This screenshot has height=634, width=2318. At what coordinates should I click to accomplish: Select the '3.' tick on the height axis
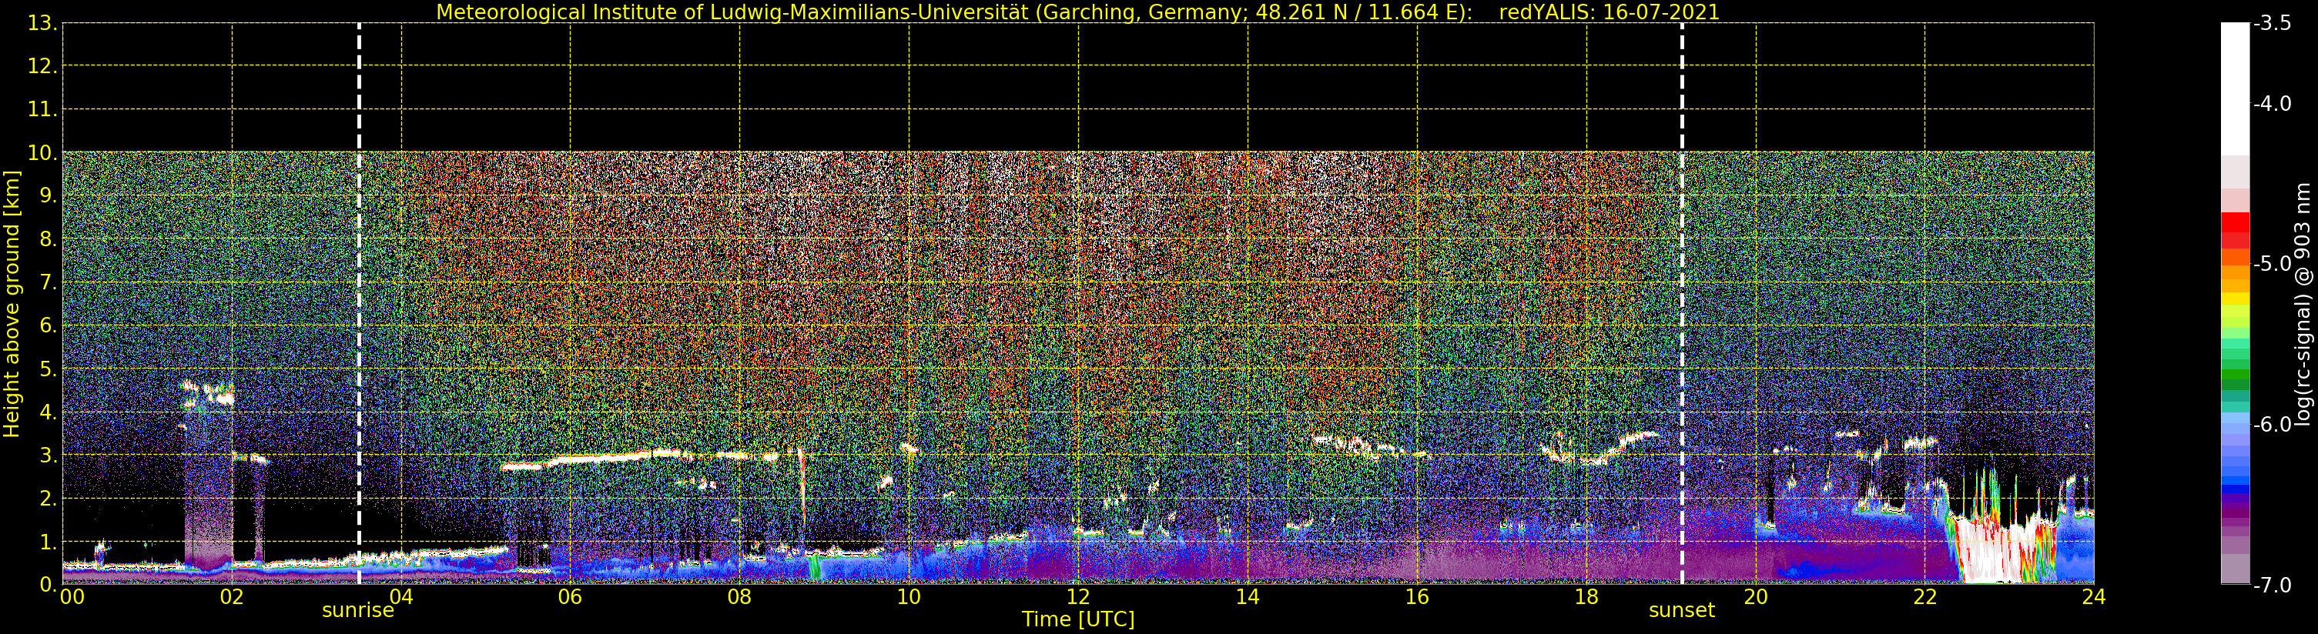click(x=49, y=455)
